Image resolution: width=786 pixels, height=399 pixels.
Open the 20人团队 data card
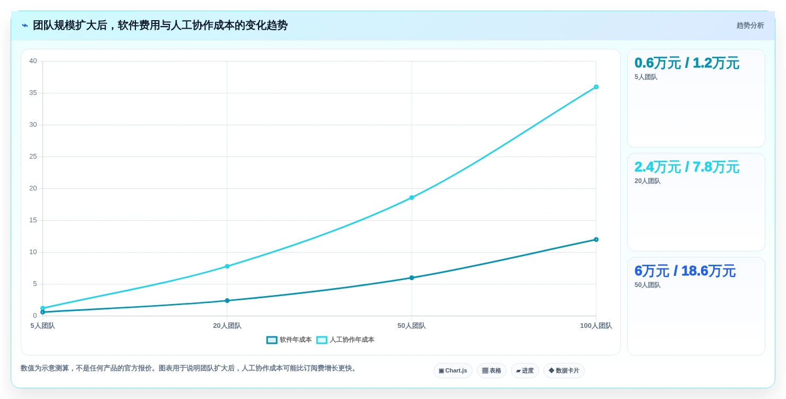(x=696, y=202)
